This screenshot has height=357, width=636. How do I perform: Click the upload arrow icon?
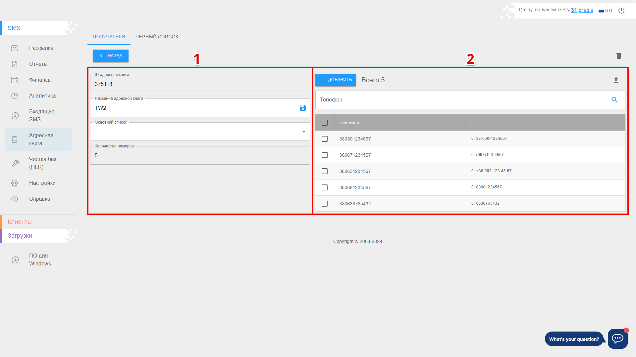point(616,80)
